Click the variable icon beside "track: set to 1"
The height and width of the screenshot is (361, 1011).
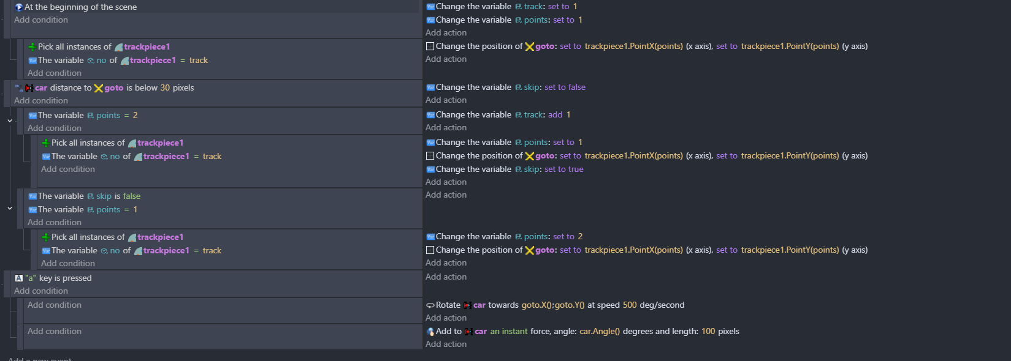[x=430, y=7]
